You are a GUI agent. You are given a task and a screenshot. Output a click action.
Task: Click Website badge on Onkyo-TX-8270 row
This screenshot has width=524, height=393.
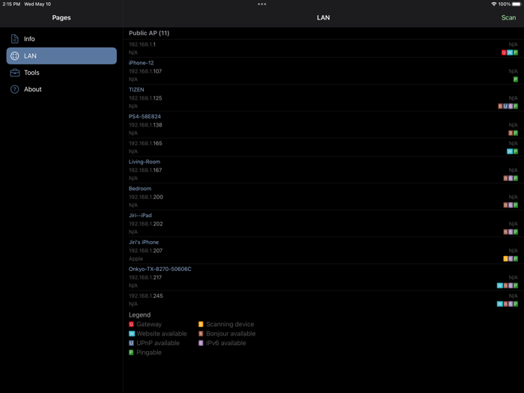pyautogui.click(x=499, y=285)
